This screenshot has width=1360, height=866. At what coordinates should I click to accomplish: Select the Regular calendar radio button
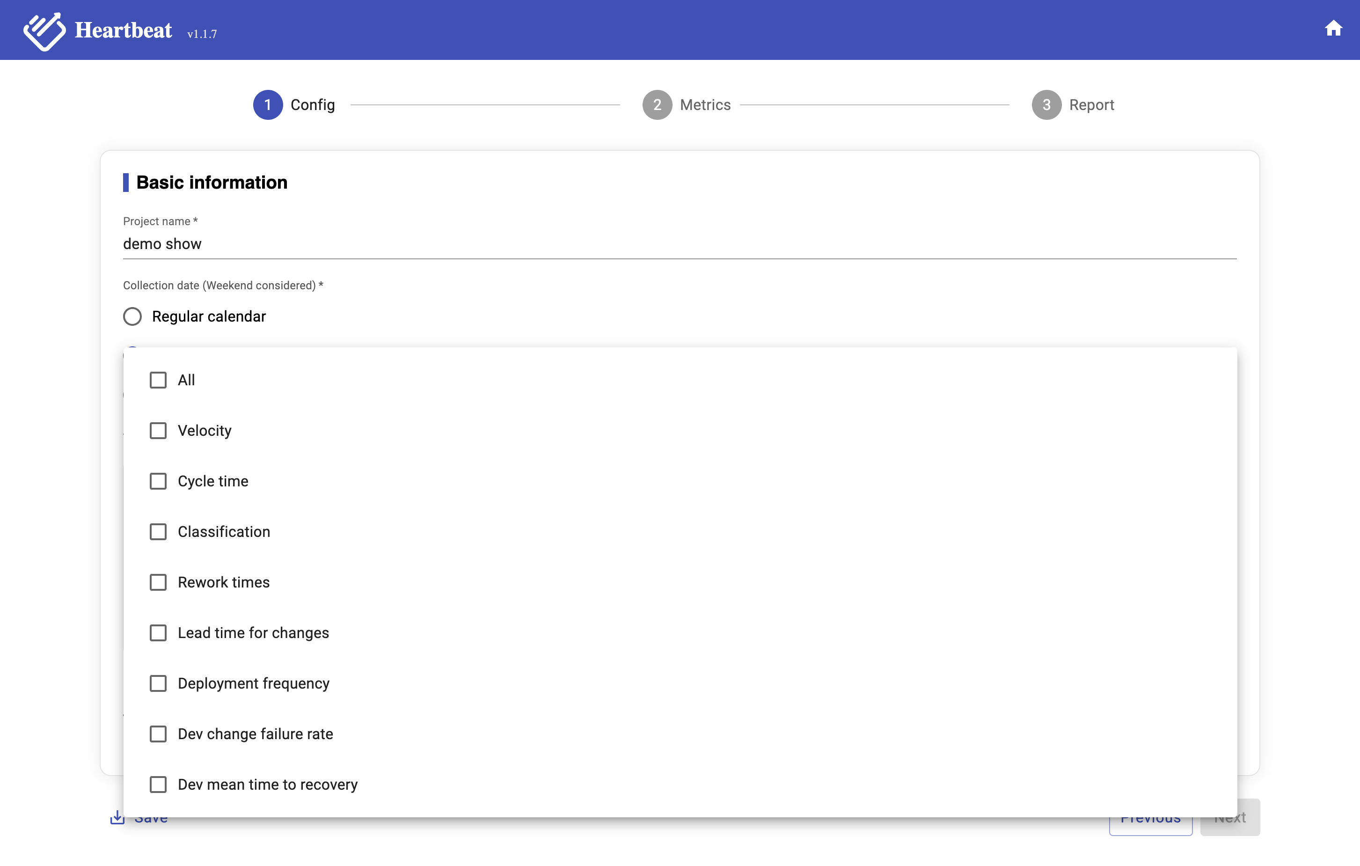point(133,316)
